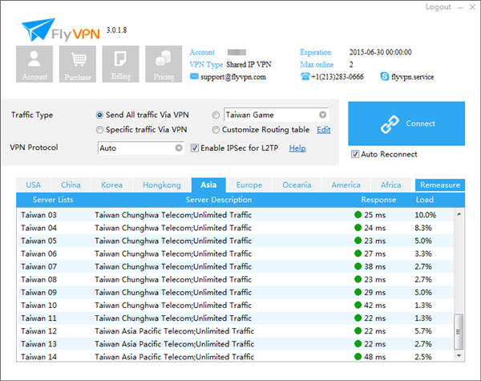
Task: Switch to the China tab
Action: click(x=71, y=184)
